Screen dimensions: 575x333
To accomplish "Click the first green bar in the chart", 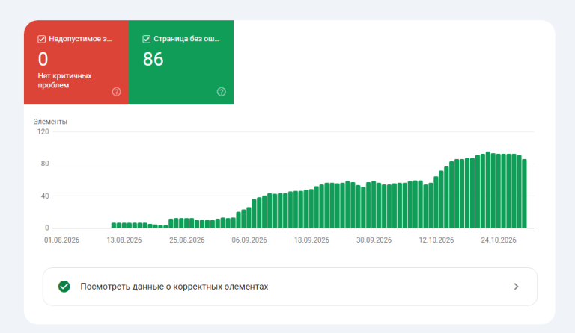I will pos(114,225).
